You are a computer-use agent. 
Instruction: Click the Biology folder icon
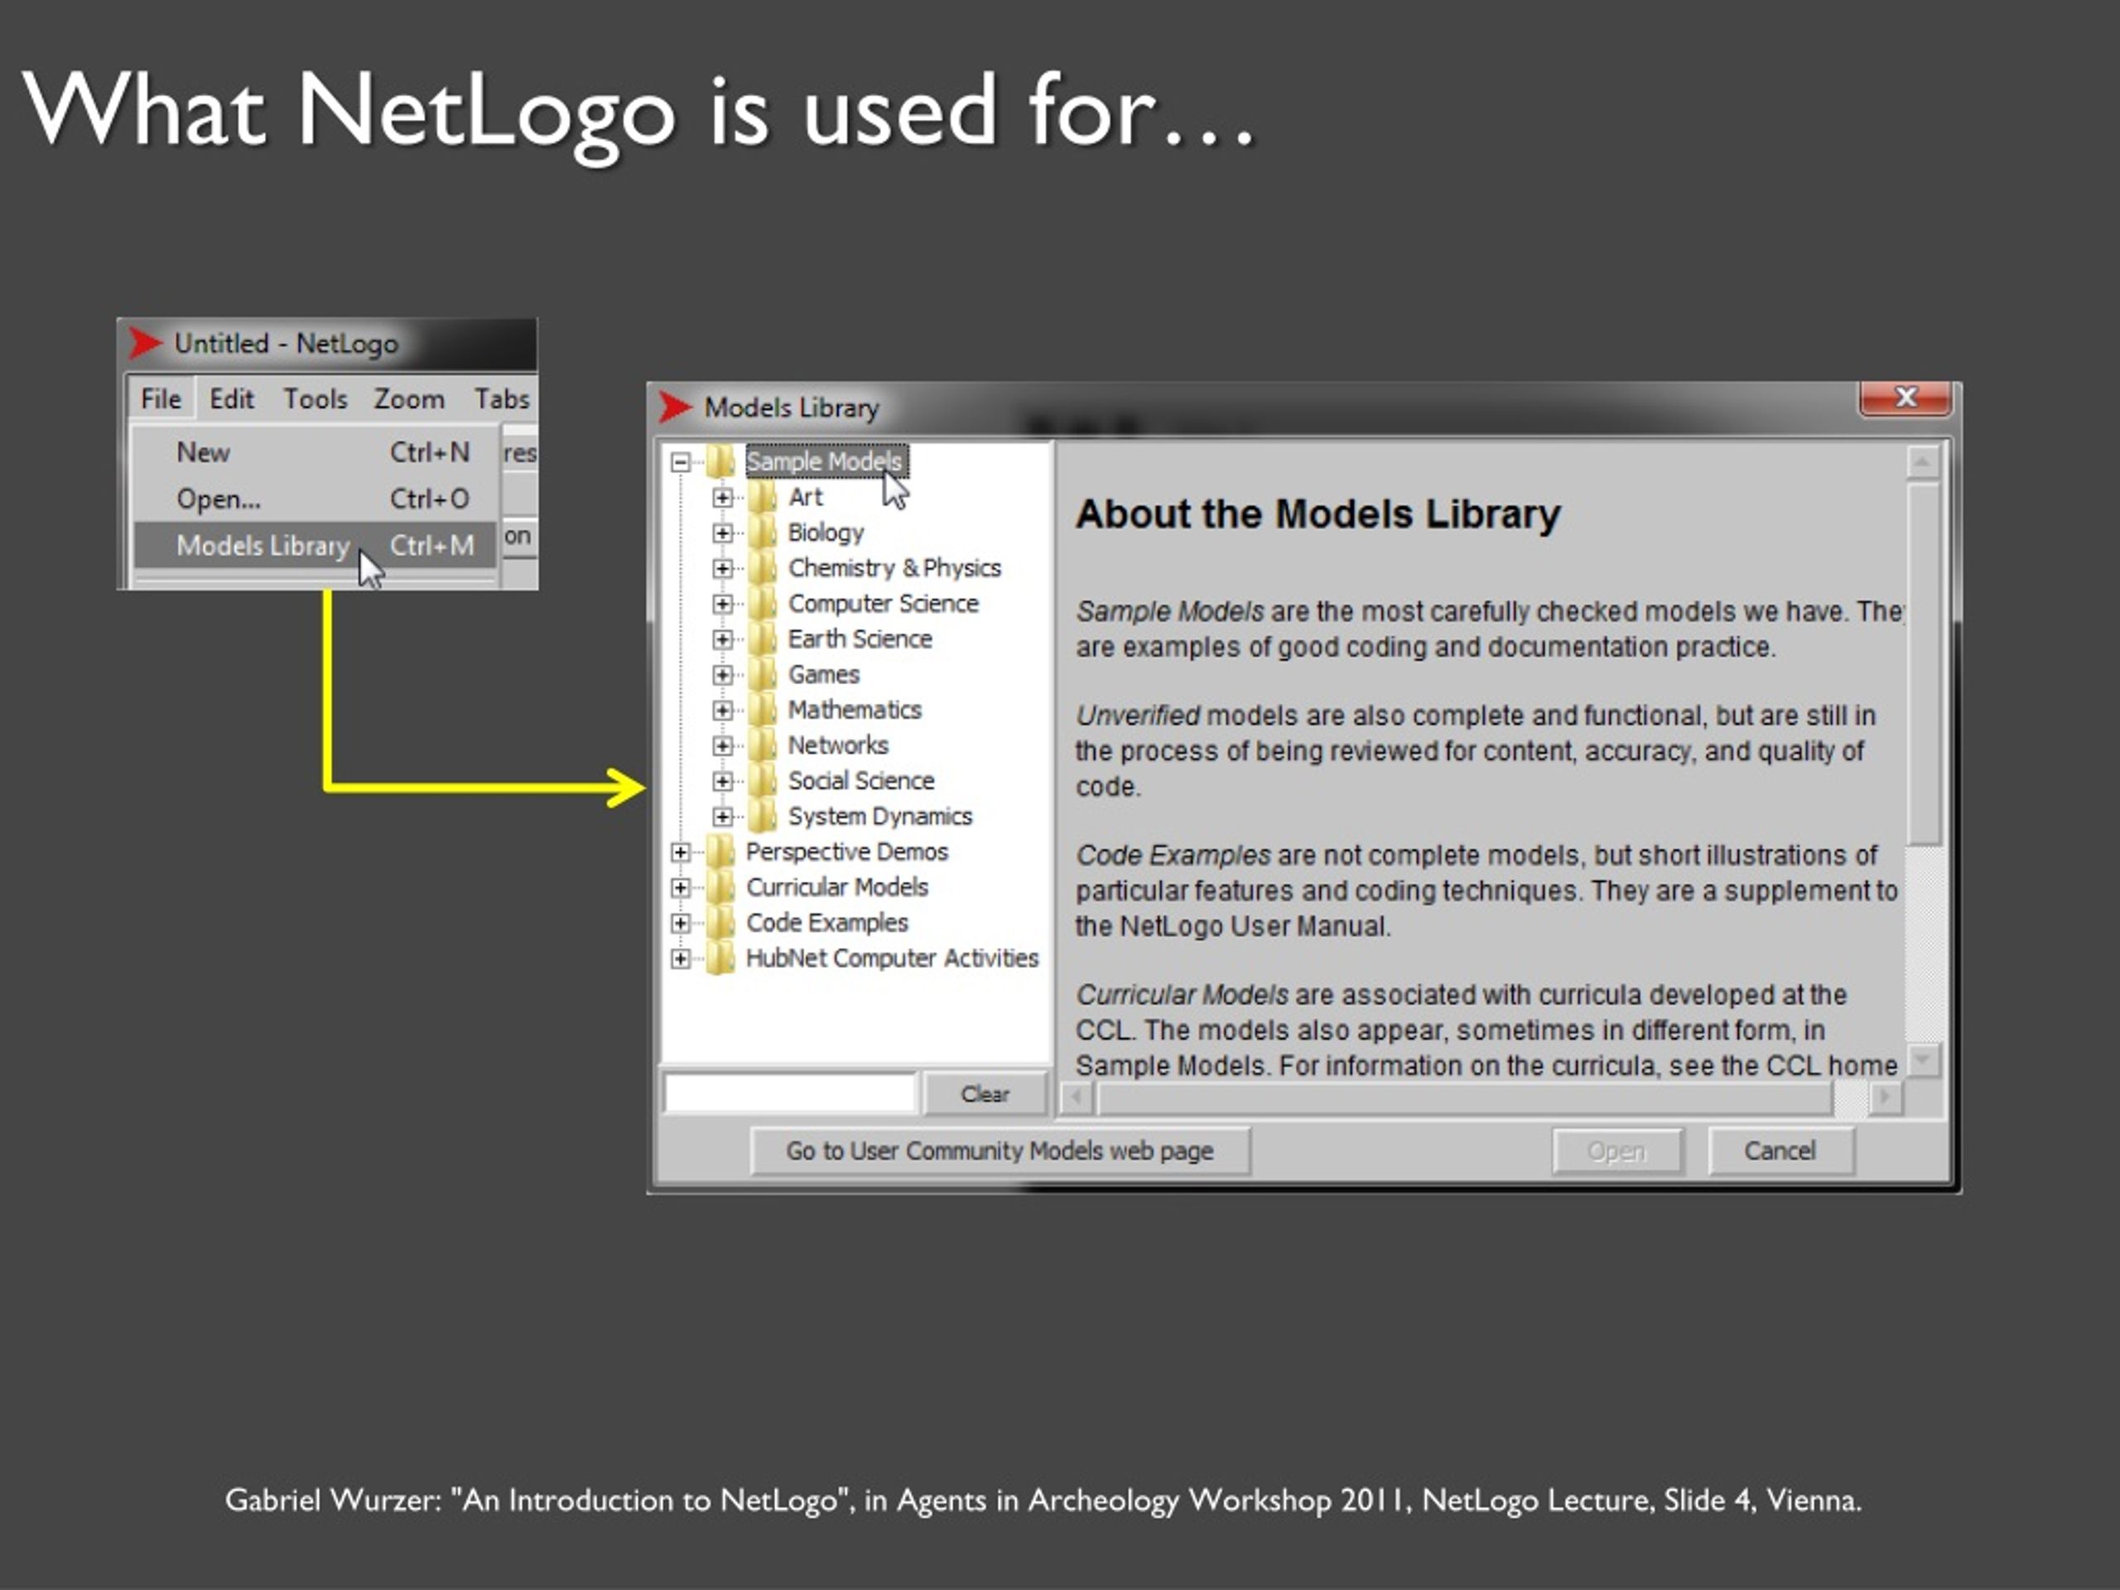(763, 532)
